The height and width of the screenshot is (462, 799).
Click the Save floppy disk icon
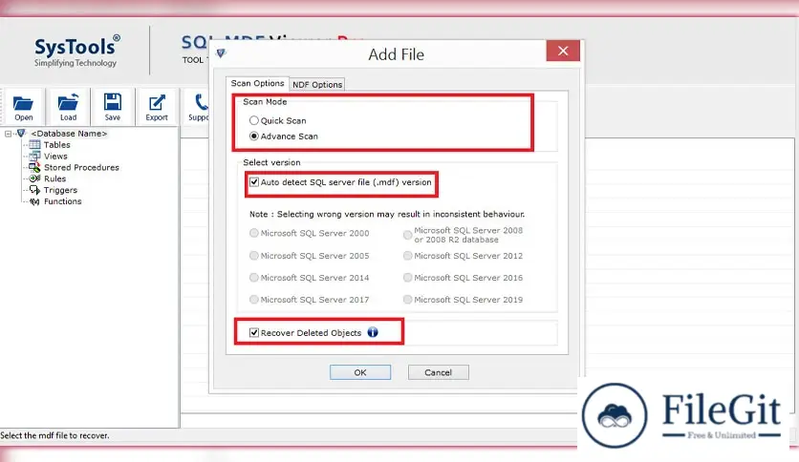(112, 102)
